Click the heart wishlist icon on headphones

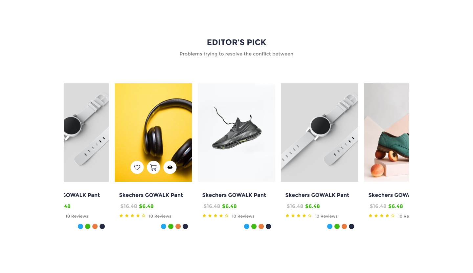coord(137,167)
